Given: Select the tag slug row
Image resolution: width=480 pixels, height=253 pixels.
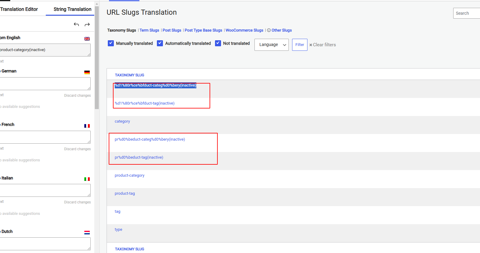Looking at the screenshot, I should (117, 212).
